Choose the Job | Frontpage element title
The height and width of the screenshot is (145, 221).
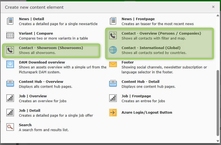click(x=136, y=96)
